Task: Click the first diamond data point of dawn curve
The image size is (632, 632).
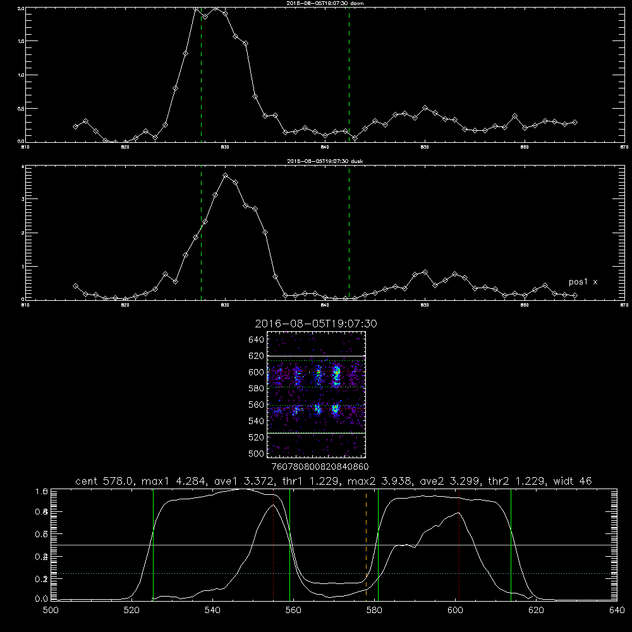Action: (75, 126)
